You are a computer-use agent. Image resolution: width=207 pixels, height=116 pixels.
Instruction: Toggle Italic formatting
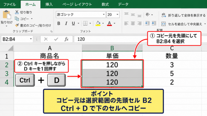pos(66,24)
